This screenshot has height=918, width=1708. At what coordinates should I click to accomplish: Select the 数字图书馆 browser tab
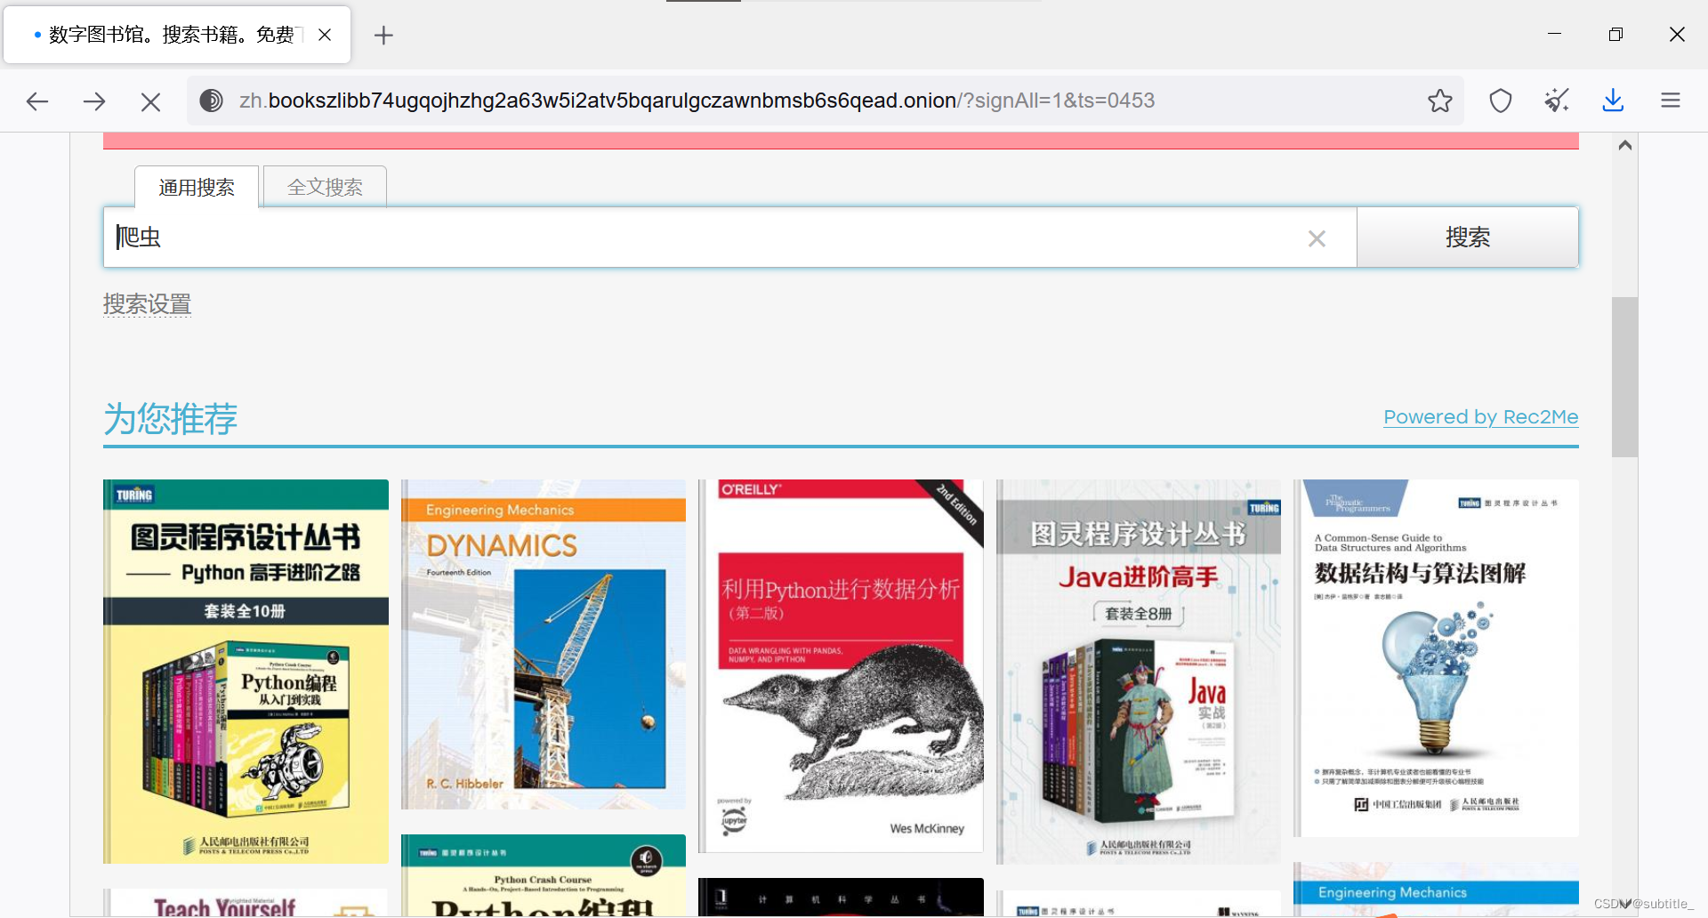pos(177,35)
